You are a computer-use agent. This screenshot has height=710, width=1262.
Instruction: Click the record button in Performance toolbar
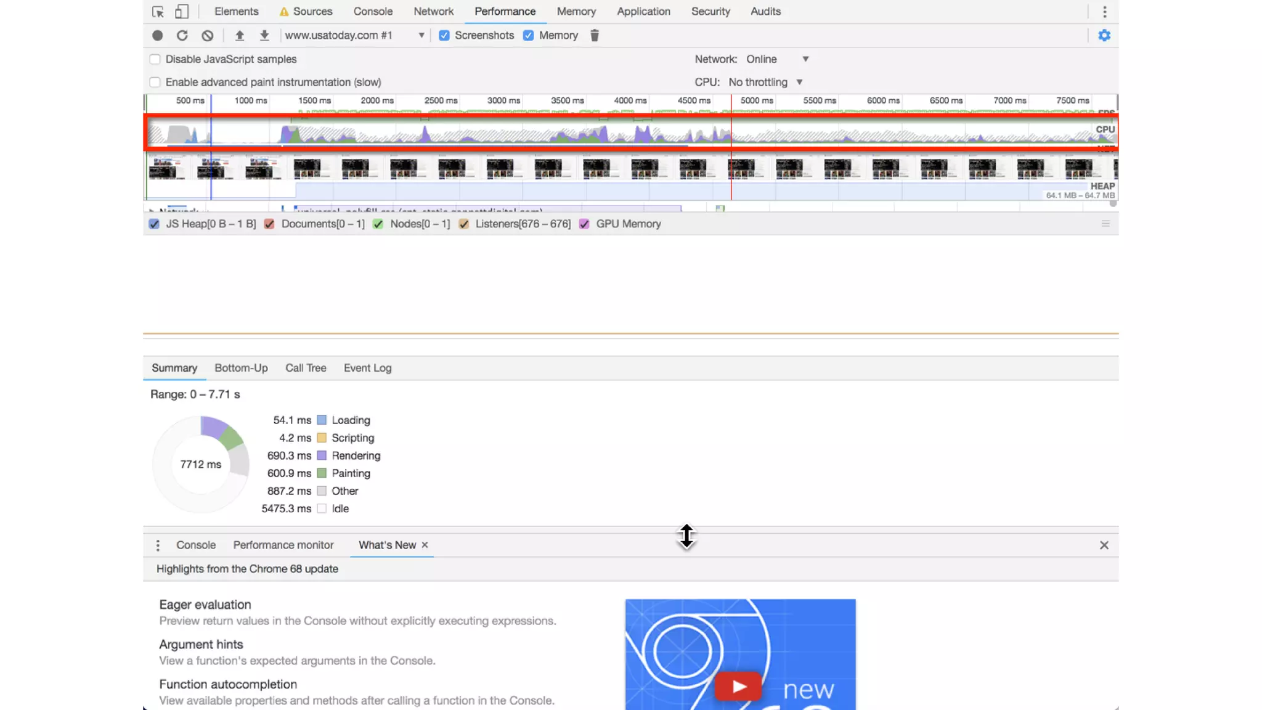point(158,36)
